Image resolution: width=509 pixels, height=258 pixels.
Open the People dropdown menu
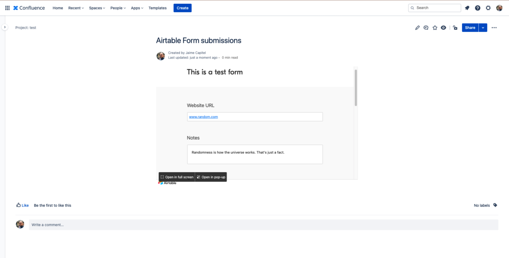point(118,8)
